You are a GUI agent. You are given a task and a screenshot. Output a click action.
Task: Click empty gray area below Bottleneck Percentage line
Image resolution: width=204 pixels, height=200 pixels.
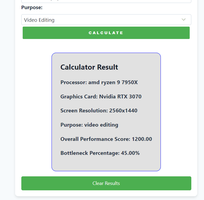(106, 163)
